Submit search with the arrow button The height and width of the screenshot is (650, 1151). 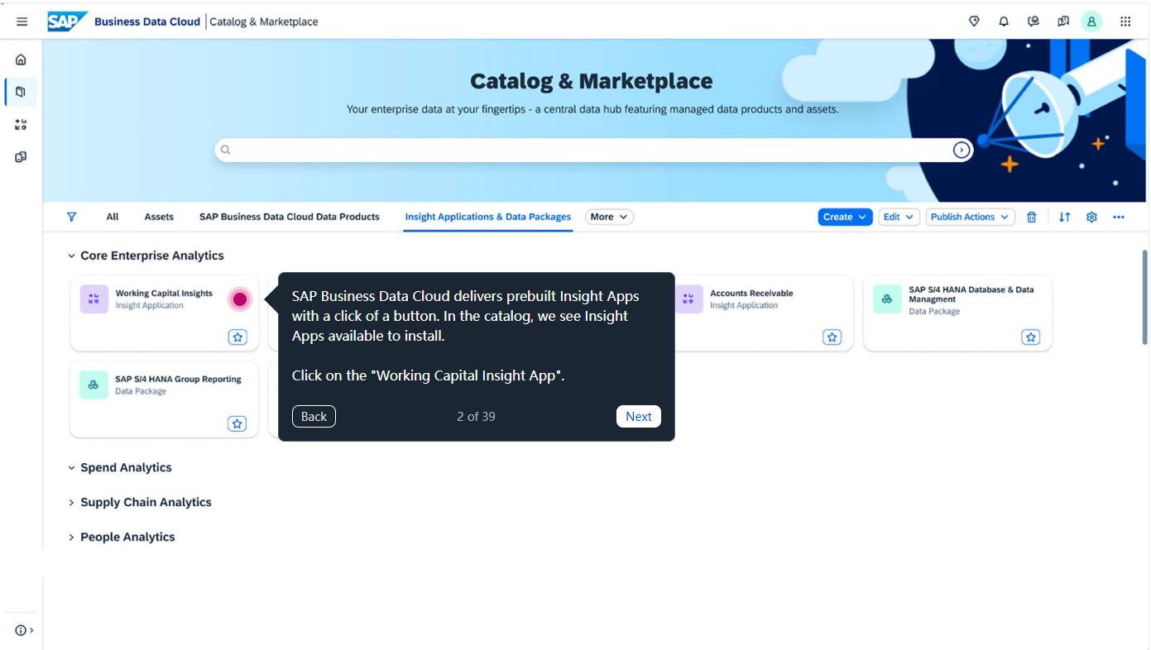pos(962,150)
